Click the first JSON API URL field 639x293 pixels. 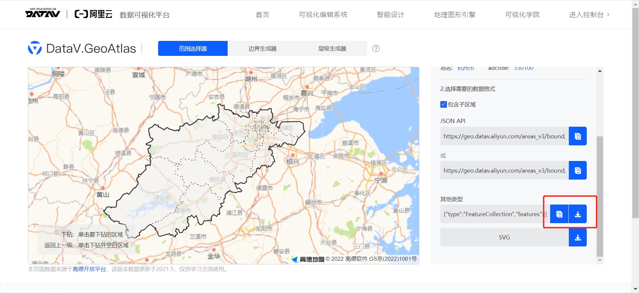(504, 136)
